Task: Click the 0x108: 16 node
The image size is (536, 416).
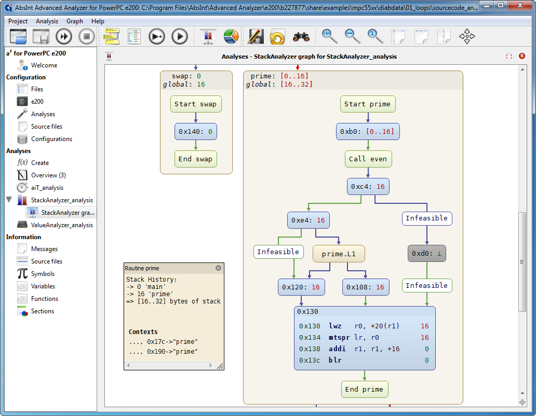Action: [365, 287]
